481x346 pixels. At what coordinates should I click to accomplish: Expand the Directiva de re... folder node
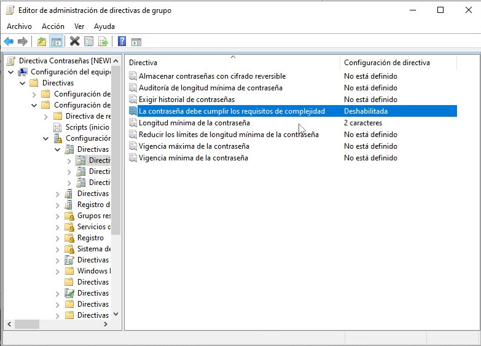46,116
